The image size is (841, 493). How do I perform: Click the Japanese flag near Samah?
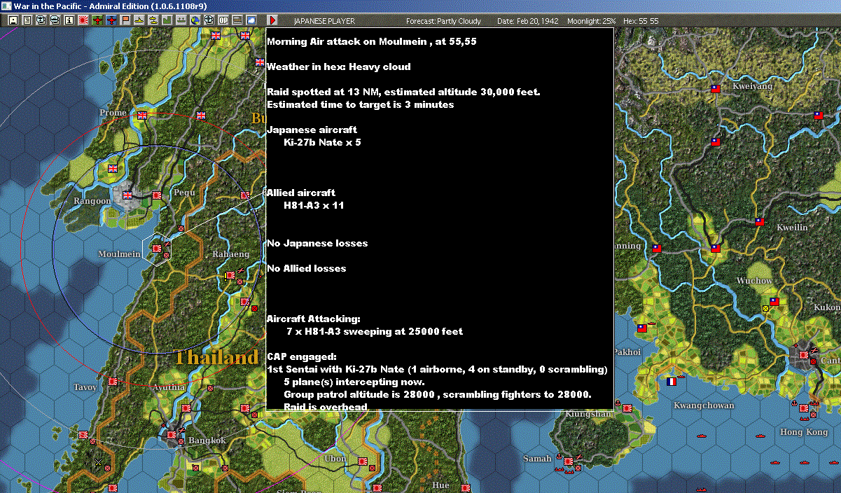[x=569, y=461]
